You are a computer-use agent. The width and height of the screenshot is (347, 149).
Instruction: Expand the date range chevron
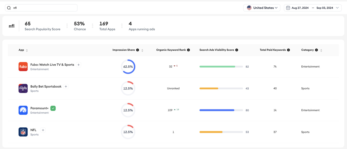tap(337, 8)
